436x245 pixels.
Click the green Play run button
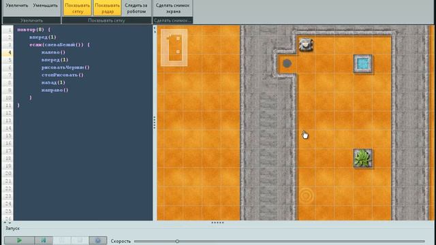pos(19,240)
